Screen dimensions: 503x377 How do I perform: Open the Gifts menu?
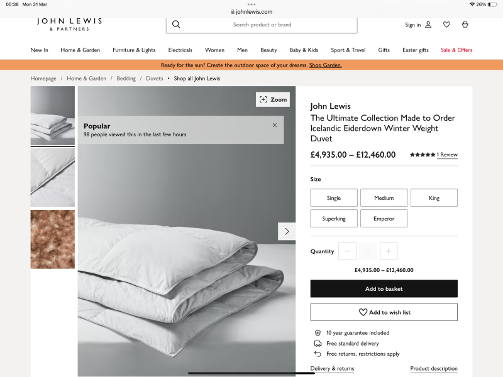pos(384,50)
